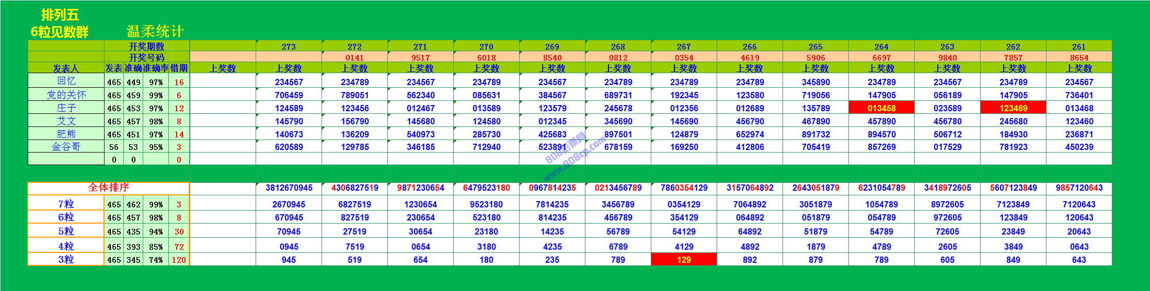Click the 开奖期数 header label
Viewport: 1150px width, 291px height.
coord(146,46)
